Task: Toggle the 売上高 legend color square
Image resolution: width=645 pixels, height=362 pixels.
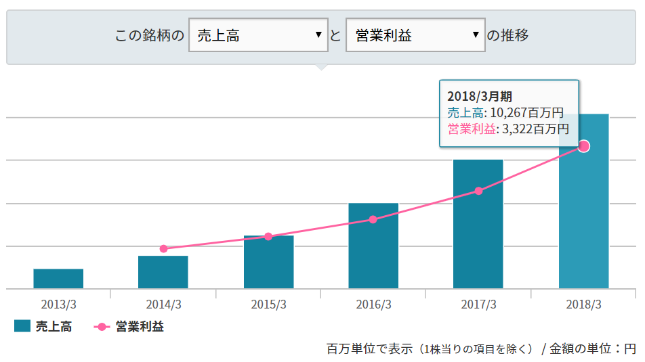Action: click(22, 327)
